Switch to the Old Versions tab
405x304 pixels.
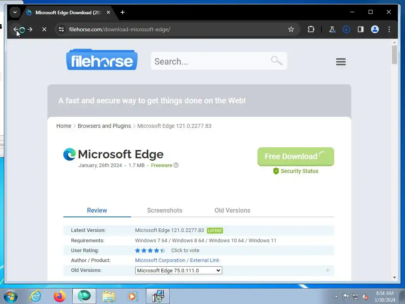[232, 211]
